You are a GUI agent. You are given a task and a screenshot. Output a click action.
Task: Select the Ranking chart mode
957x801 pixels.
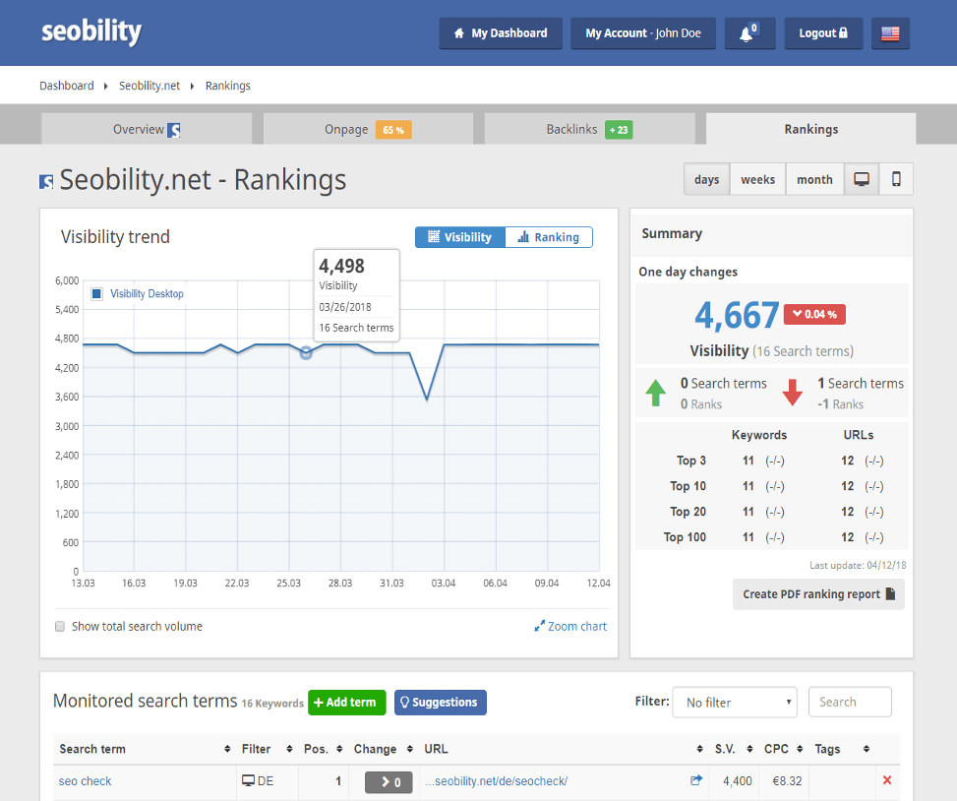click(549, 237)
